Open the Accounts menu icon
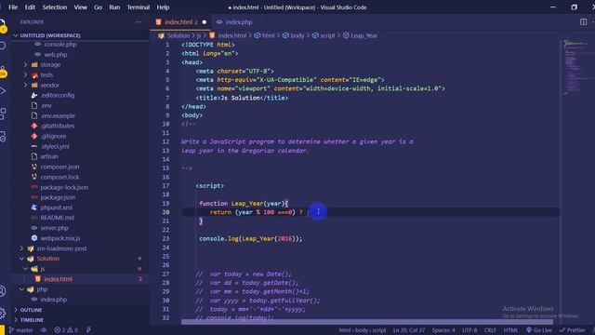 [2, 291]
